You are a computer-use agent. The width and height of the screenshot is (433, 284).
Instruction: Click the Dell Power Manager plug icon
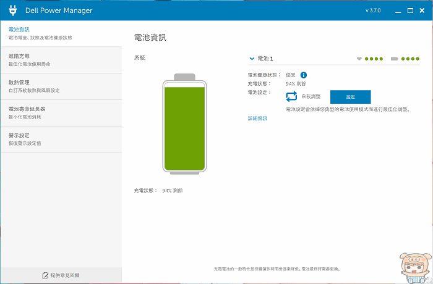pyautogui.click(x=12, y=10)
